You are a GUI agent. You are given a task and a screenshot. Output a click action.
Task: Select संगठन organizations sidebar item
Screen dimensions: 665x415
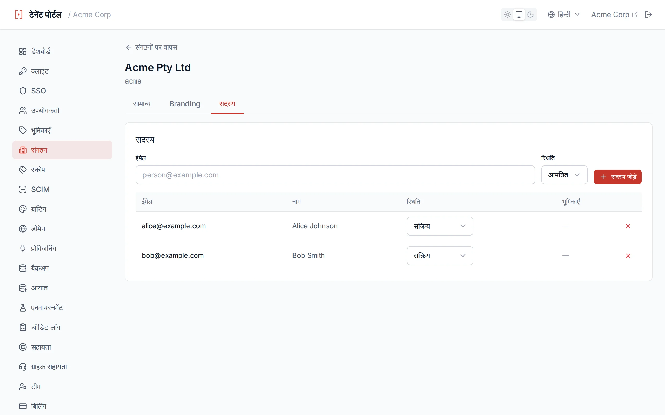click(62, 150)
